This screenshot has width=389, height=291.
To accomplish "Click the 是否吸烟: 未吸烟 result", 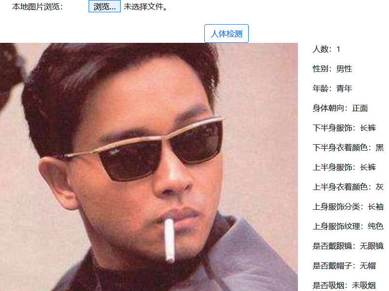I will [344, 286].
